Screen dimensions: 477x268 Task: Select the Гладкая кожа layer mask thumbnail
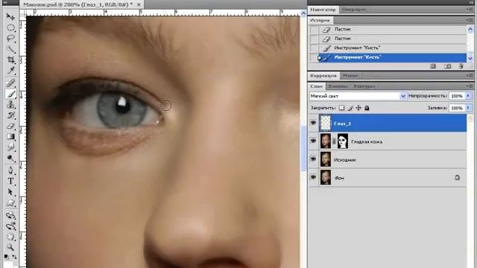click(x=343, y=141)
